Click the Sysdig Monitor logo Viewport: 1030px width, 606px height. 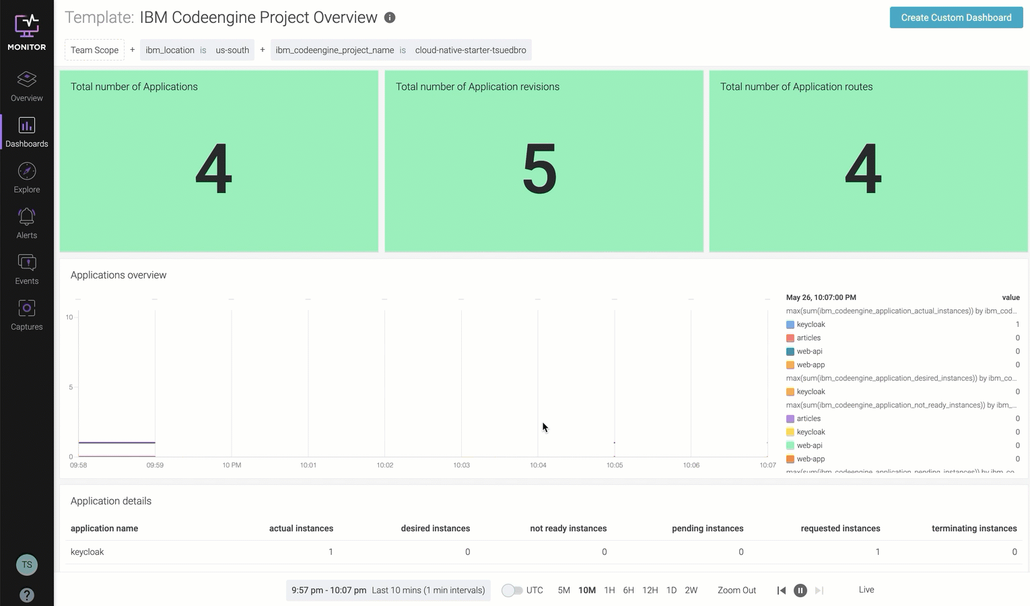point(27,32)
